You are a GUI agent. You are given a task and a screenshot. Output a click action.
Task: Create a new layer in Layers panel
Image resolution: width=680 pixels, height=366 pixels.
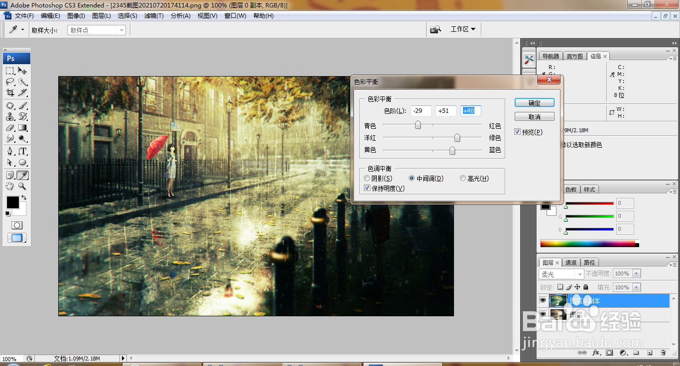pyautogui.click(x=650, y=353)
